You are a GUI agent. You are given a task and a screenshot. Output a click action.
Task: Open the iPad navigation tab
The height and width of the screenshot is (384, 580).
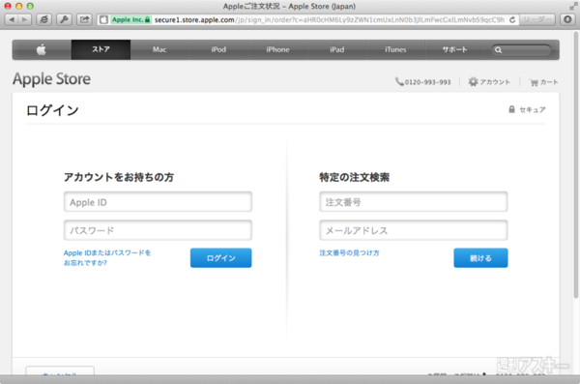337,49
